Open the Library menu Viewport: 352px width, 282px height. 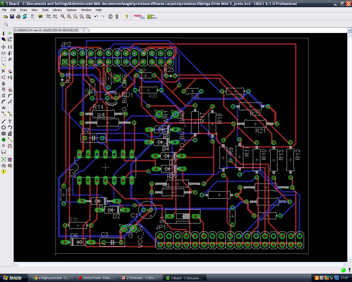(x=57, y=10)
